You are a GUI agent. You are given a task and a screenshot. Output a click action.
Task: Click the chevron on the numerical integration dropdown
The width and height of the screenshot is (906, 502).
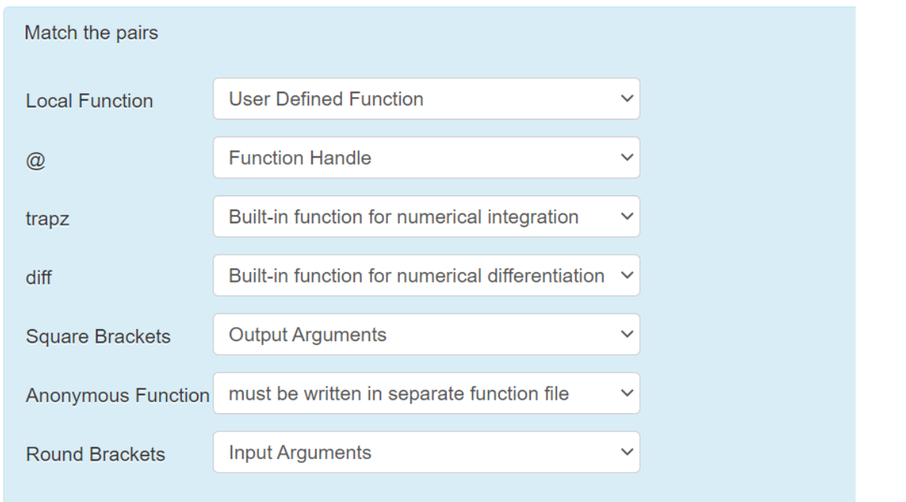pyautogui.click(x=624, y=216)
